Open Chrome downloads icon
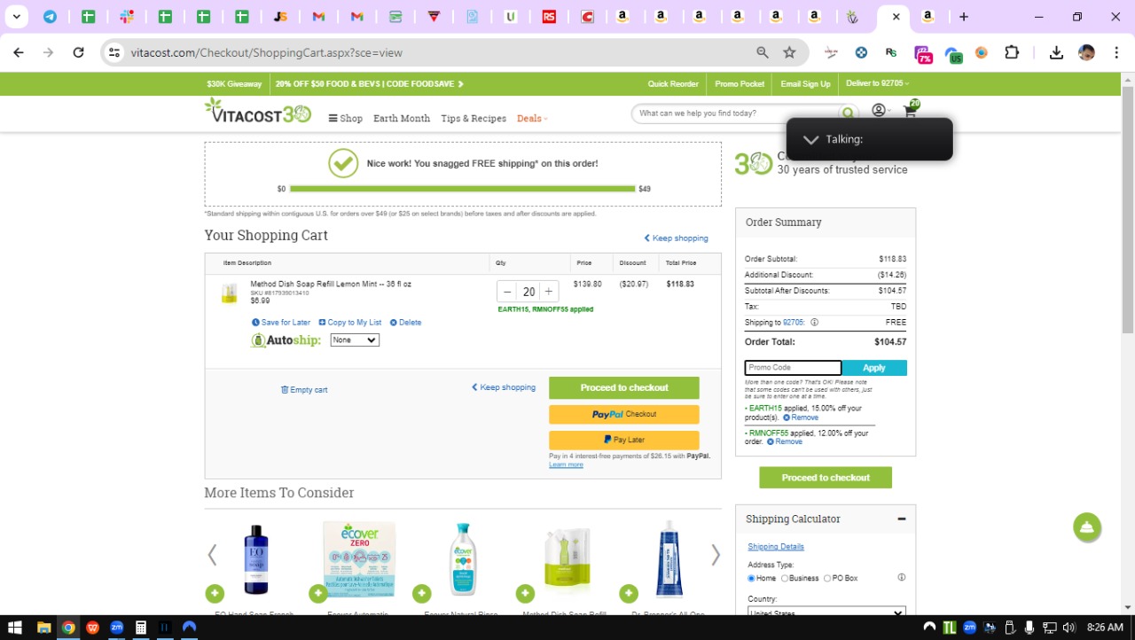Viewport: 1135px width, 640px height. (1056, 52)
